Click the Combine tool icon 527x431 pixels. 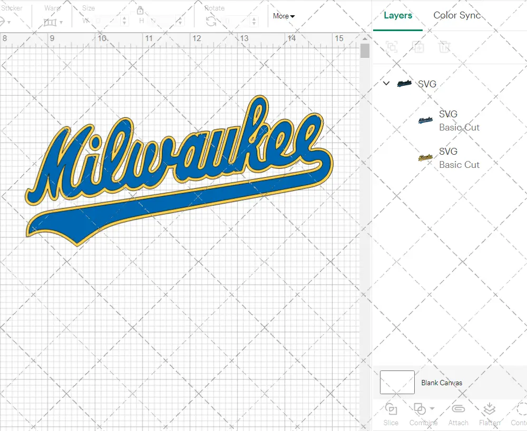click(x=419, y=409)
